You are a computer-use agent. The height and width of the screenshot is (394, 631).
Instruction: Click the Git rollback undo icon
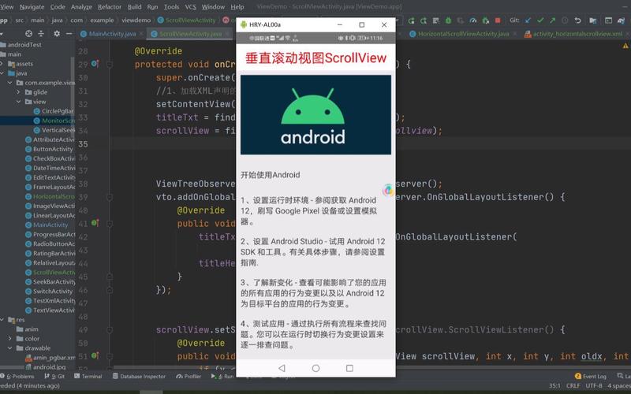pos(578,20)
